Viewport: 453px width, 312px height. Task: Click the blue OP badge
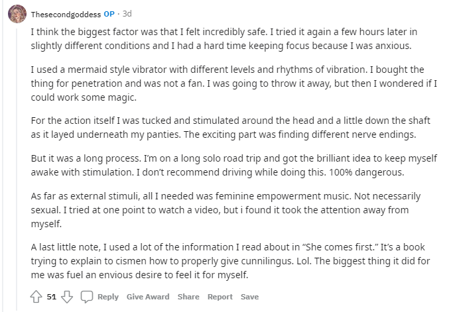pos(109,14)
